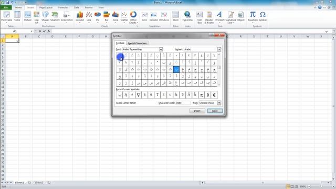Switch to the Home tab
The height and width of the screenshot is (189, 336).
18,7
